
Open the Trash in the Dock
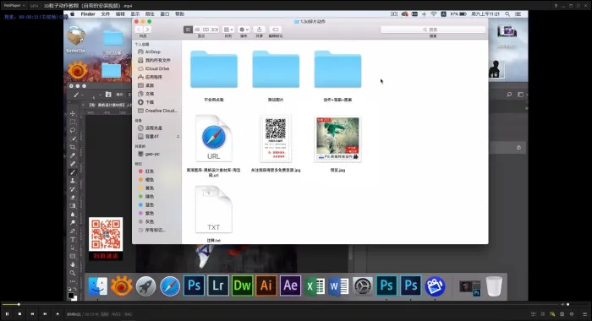[x=494, y=286]
